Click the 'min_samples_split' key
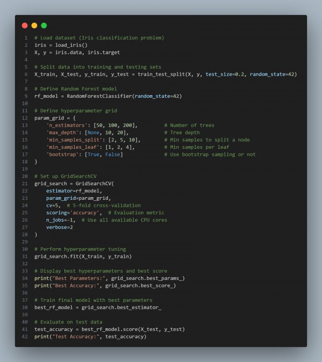 (x=74, y=140)
